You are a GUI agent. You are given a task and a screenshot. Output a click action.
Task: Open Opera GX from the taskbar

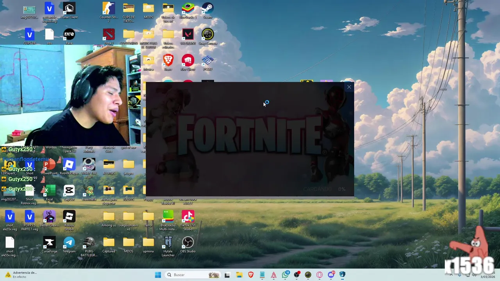coord(320,275)
